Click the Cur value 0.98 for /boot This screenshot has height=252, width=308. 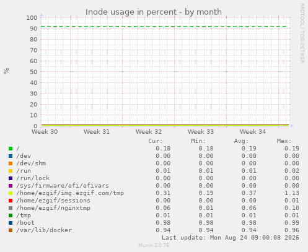click(163, 223)
